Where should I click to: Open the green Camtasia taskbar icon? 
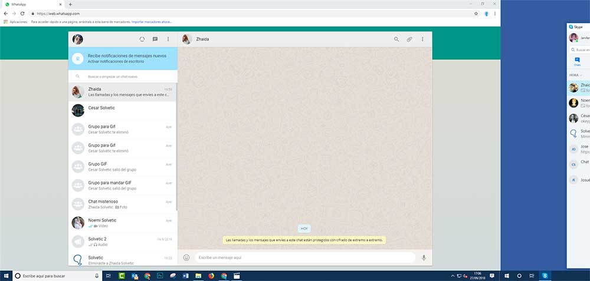(x=122, y=276)
